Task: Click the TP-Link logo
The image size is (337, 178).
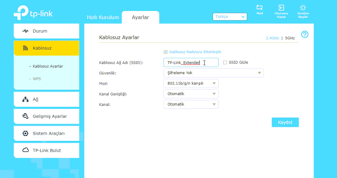Action: point(33,13)
